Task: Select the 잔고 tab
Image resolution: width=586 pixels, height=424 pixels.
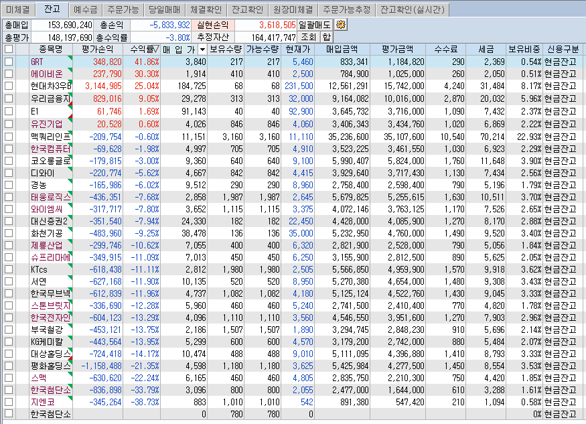Action: pyautogui.click(x=52, y=9)
